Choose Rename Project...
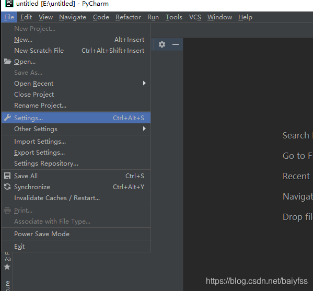The height and width of the screenshot is (291, 313). click(76, 106)
